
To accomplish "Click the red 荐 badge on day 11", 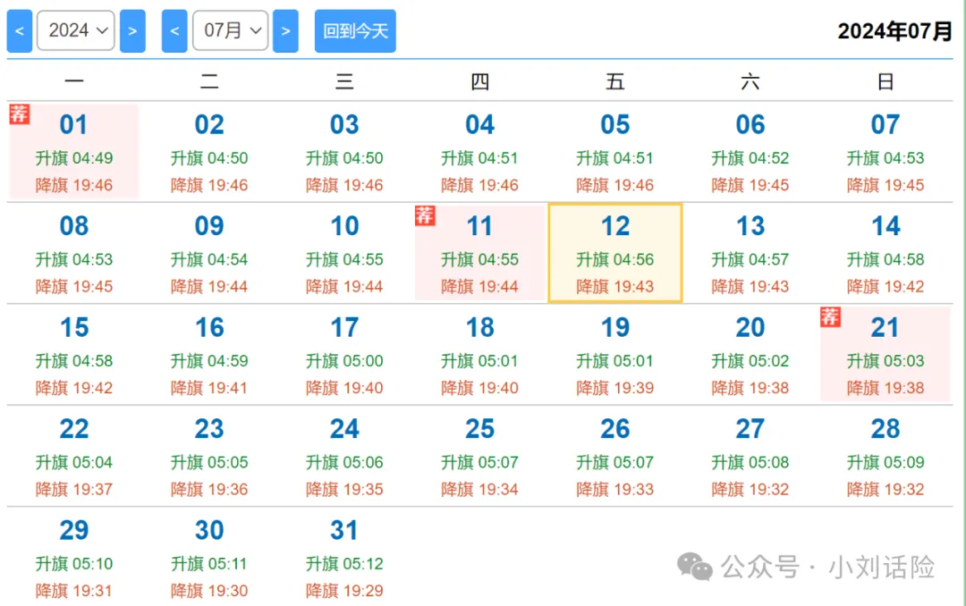I will 425,215.
